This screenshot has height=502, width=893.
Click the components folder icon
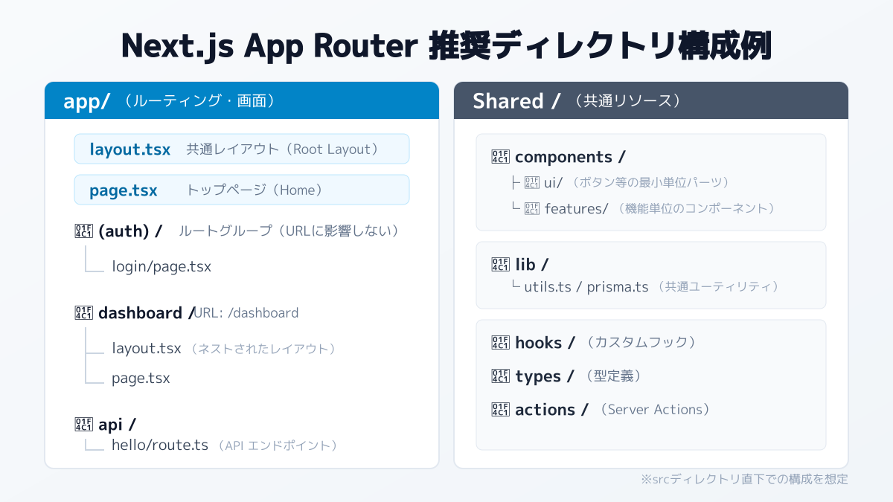[x=501, y=156]
